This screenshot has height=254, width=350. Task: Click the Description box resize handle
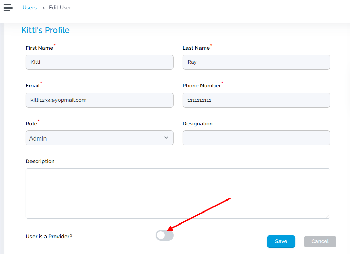click(328, 216)
